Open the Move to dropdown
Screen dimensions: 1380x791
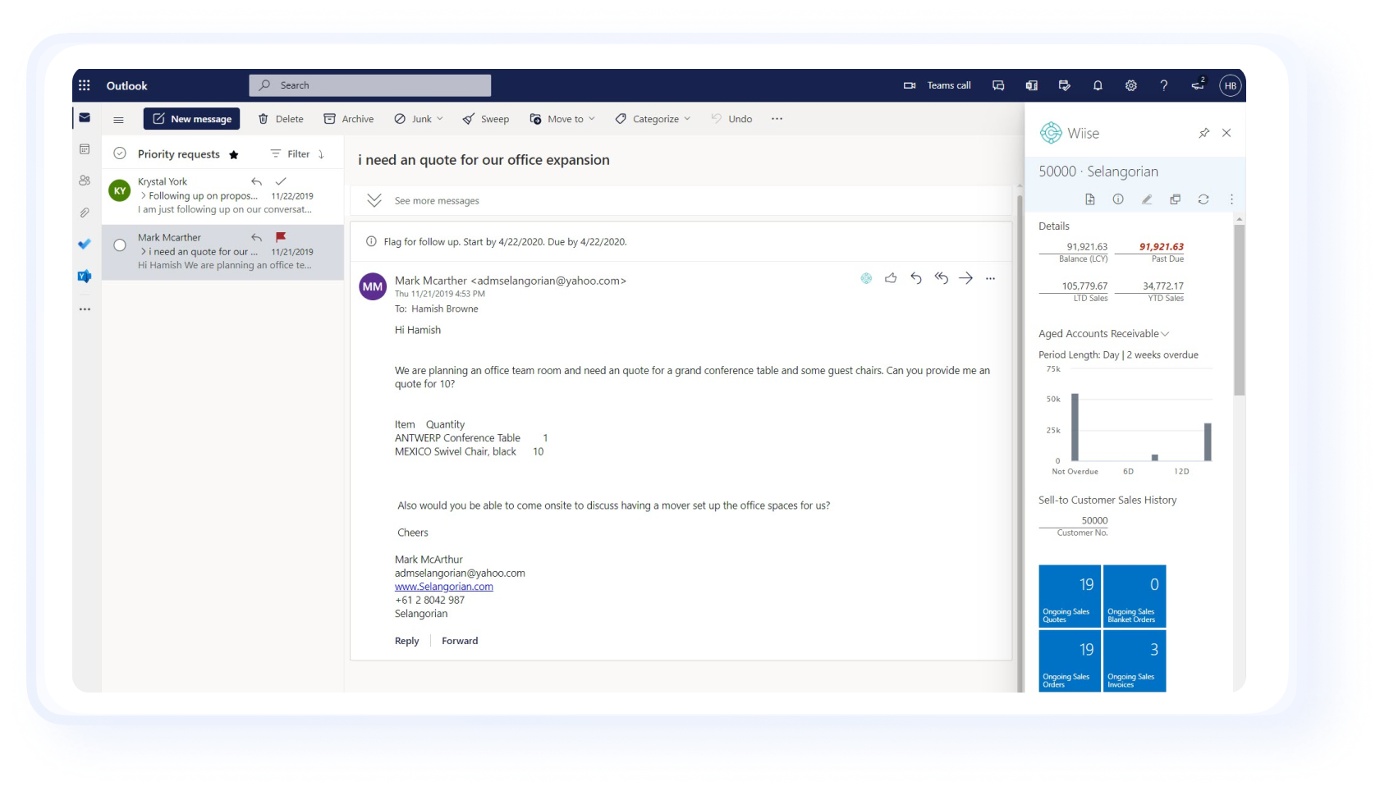[x=562, y=119]
